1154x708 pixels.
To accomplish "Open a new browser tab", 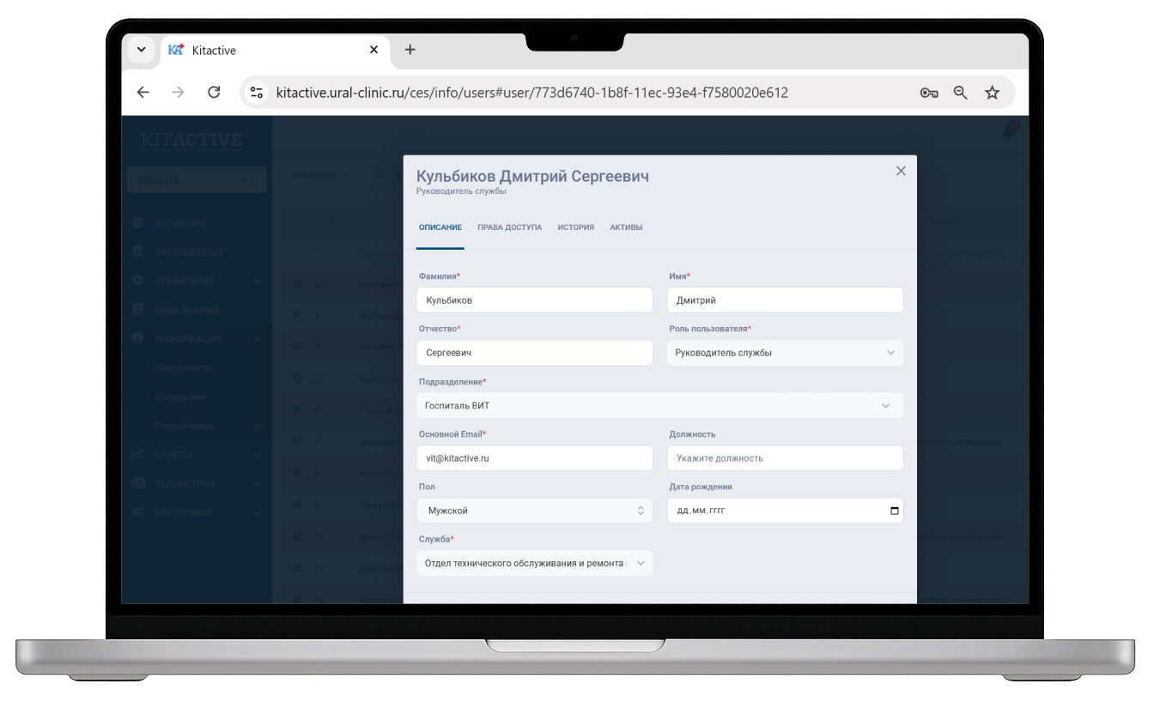I will tap(410, 50).
